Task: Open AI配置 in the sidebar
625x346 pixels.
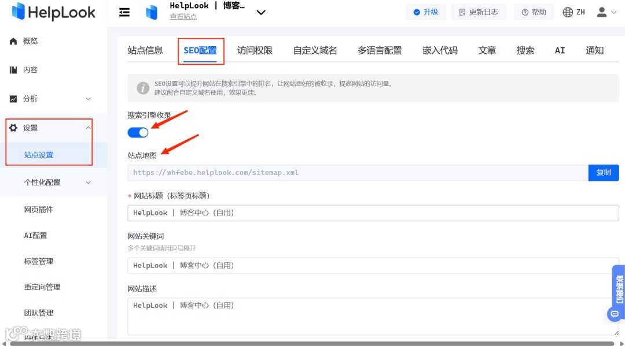Action: [x=35, y=236]
